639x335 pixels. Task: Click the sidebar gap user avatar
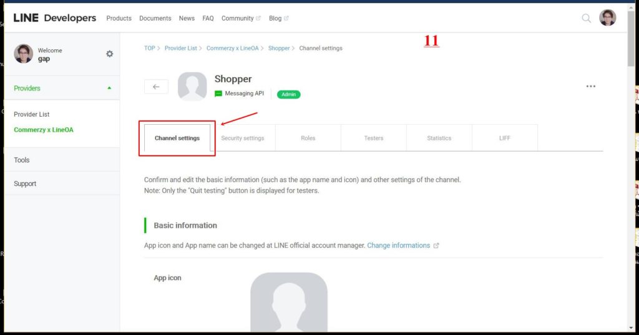click(x=24, y=54)
